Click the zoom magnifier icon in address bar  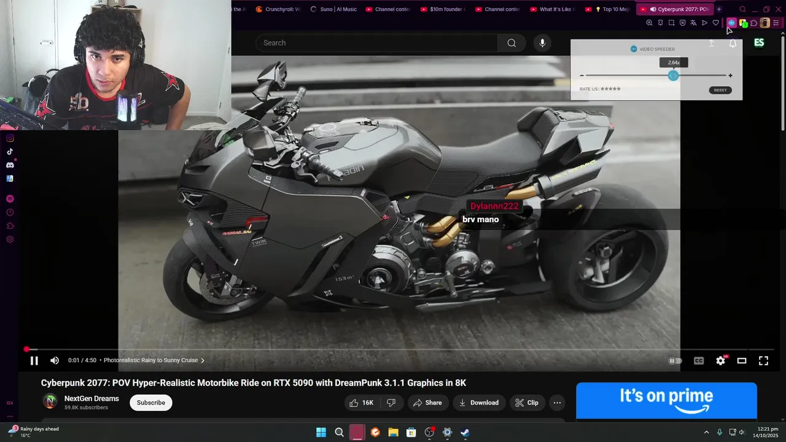click(649, 23)
